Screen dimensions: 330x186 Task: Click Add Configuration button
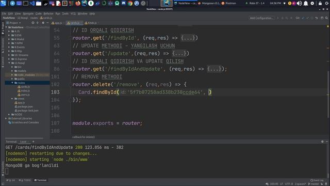[x=261, y=18]
